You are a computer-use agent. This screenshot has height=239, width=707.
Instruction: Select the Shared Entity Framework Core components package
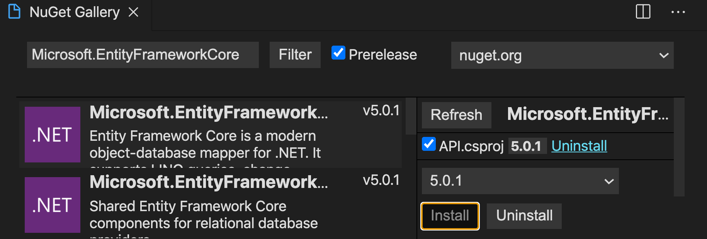pyautogui.click(x=211, y=205)
